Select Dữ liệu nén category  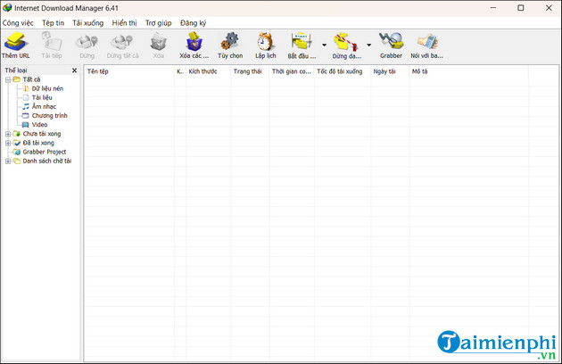click(x=47, y=88)
